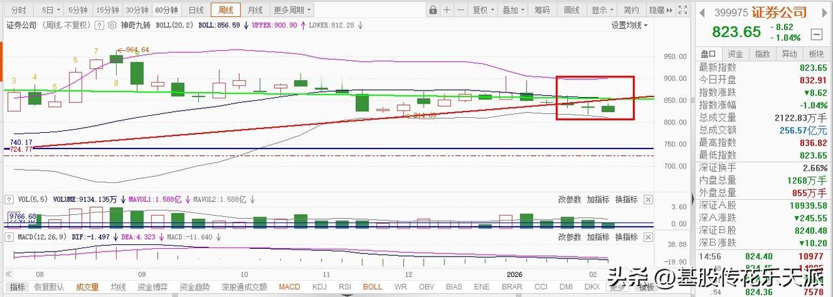Zoom in chart with plus icon
This screenshot has width=833, height=297.
(x=446, y=10)
